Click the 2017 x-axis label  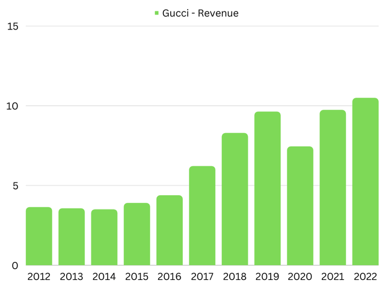(x=202, y=277)
